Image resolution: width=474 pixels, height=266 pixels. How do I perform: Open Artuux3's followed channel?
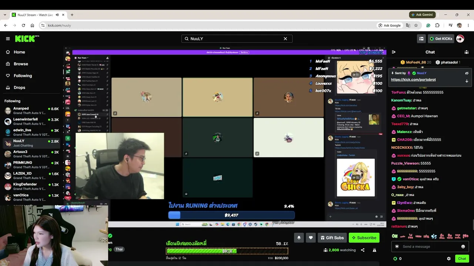[x=32, y=154]
